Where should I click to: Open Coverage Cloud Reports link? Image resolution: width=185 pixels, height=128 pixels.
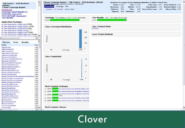tap(13, 12)
